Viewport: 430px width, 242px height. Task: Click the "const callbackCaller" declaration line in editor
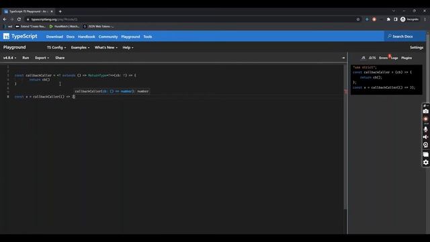pos(75,75)
